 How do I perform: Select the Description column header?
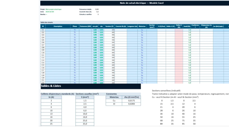[x=58, y=26]
